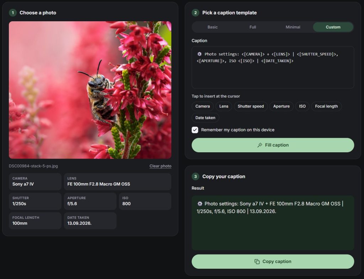Image resolution: width=364 pixels, height=279 pixels.
Task: Click the Date taken value 13.09.2026.
Action: (79, 223)
